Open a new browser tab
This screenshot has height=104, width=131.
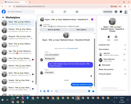point(30,2)
